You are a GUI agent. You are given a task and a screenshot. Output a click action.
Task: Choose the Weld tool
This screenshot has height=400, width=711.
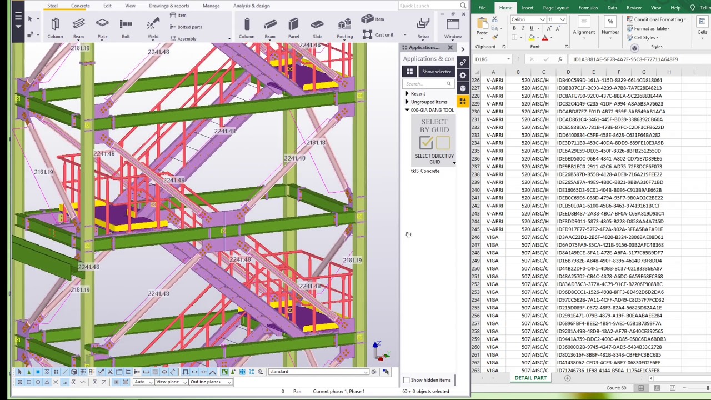point(153,28)
